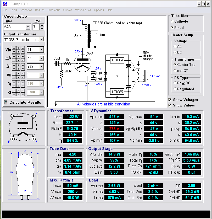Open the Help menu
This screenshot has height=219, width=212.
coord(110,10)
